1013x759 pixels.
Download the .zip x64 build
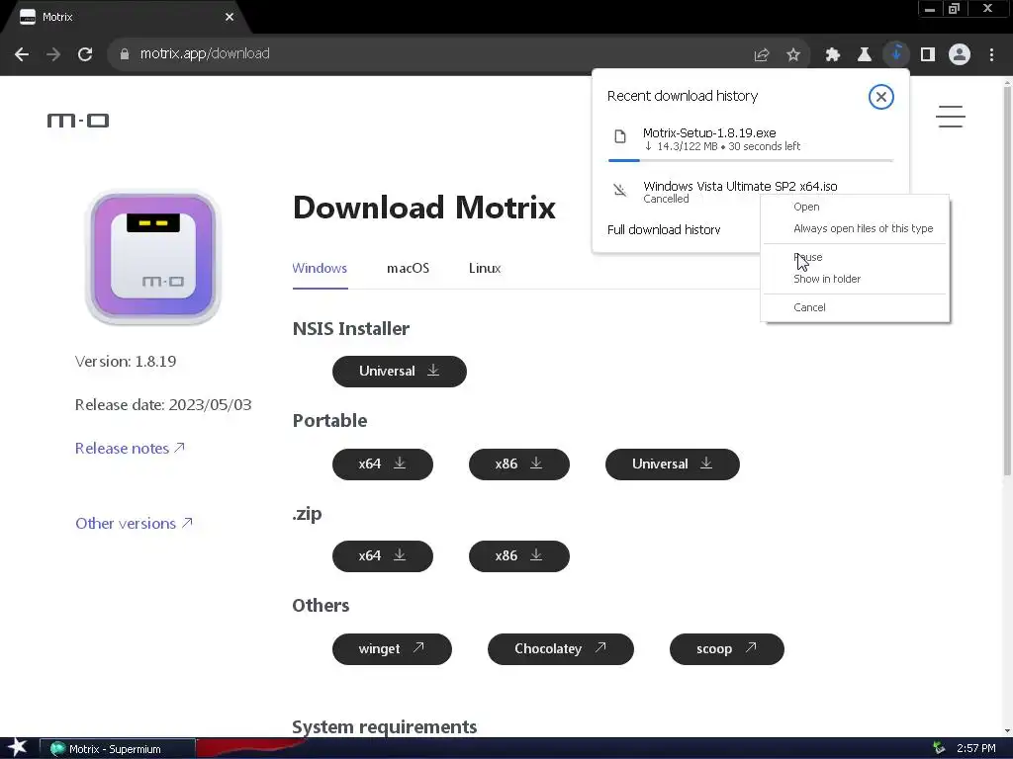pyautogui.click(x=383, y=556)
